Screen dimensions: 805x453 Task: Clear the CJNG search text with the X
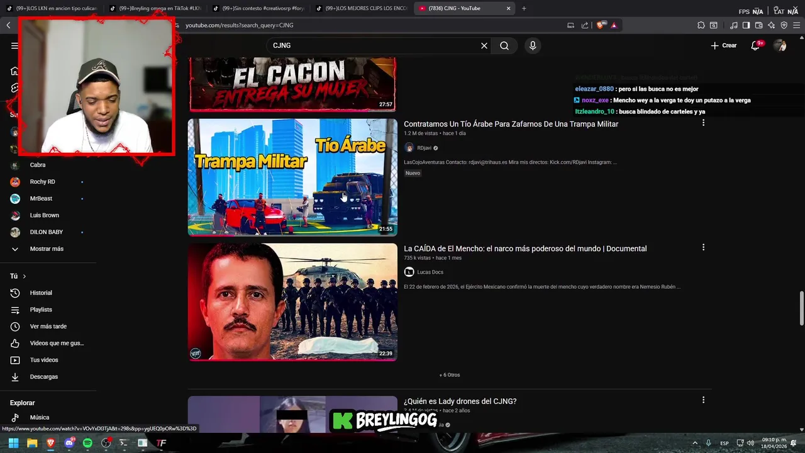[x=484, y=45]
